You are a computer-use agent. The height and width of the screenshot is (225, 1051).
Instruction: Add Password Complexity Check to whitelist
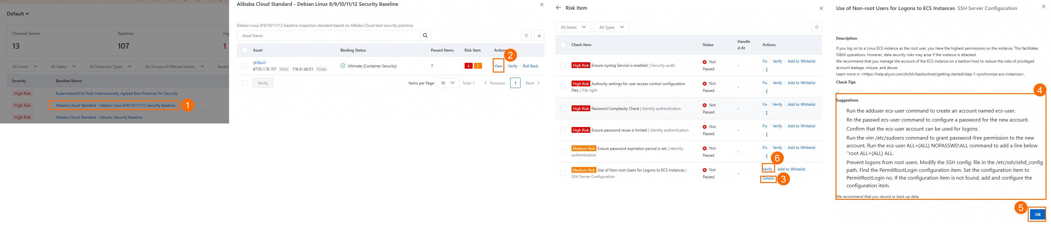click(x=801, y=104)
